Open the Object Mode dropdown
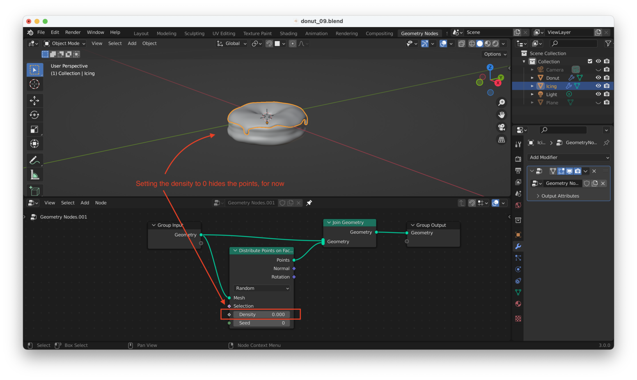The width and height of the screenshot is (637, 380). click(65, 44)
